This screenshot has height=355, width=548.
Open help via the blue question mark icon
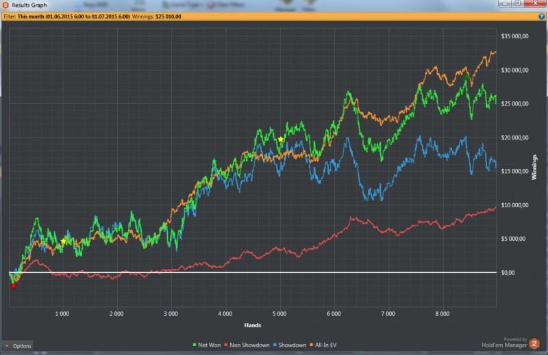542,16
